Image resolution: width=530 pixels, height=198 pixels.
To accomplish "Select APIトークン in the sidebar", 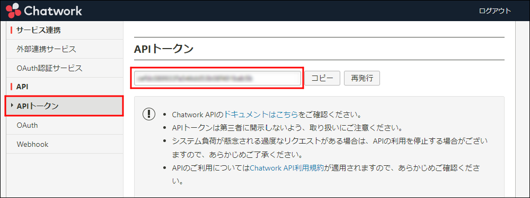I will coord(64,106).
